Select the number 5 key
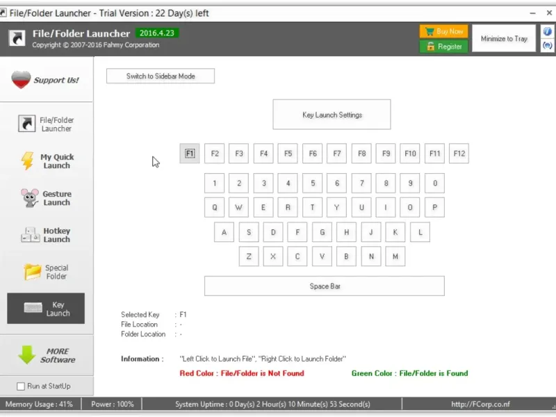Viewport: 556px width, 417px height. [312, 183]
